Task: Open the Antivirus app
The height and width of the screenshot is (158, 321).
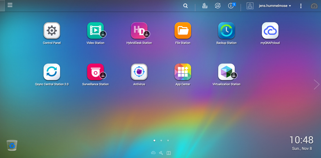Action: [x=139, y=72]
